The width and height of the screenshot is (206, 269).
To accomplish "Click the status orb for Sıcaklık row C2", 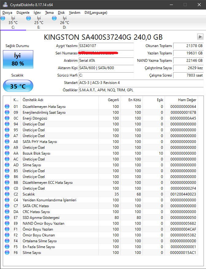I will click(x=7, y=194).
